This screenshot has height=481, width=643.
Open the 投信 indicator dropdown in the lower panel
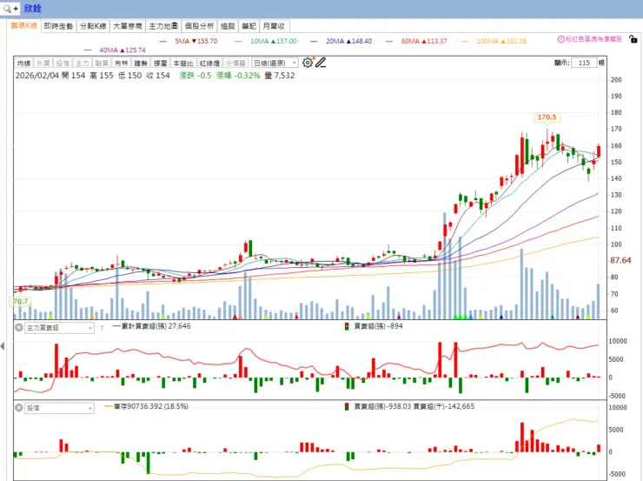59,408
